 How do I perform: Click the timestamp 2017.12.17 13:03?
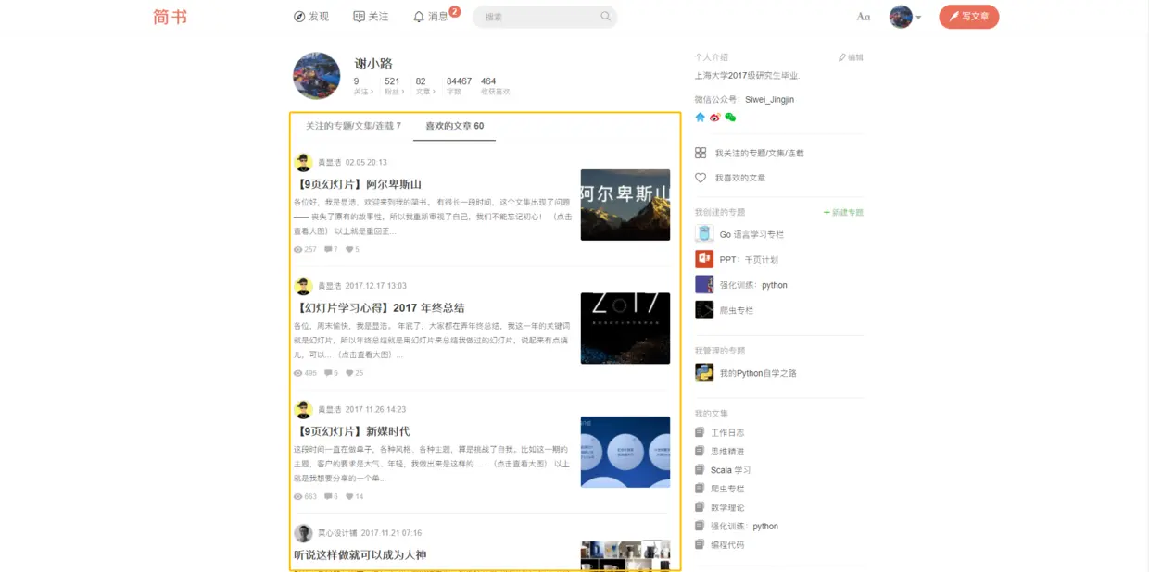[x=376, y=286]
